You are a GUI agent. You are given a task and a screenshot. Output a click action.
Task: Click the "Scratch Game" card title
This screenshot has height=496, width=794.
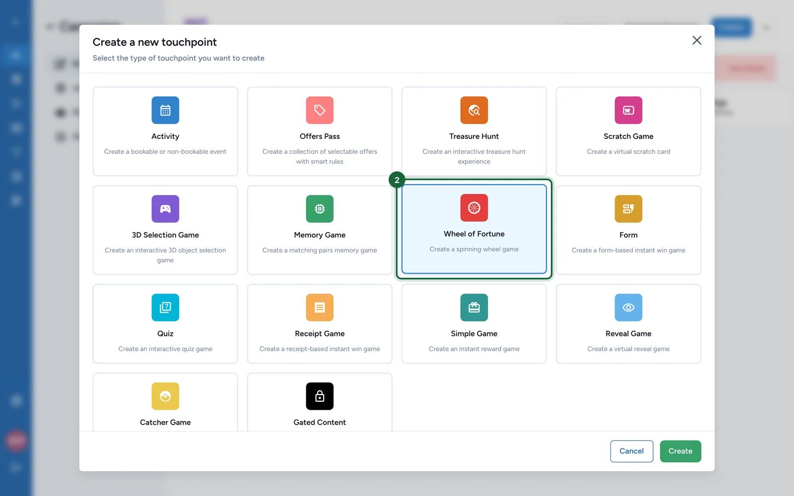(x=628, y=136)
